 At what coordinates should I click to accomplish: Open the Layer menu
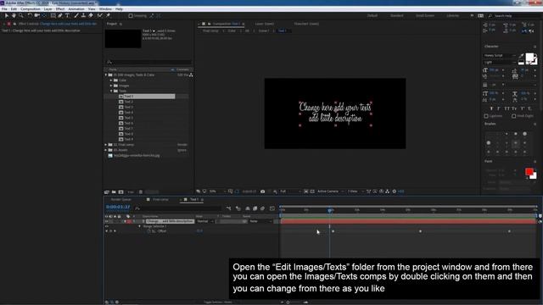click(x=48, y=9)
